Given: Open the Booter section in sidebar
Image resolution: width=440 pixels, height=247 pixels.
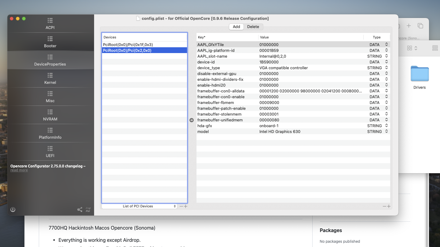Looking at the screenshot, I should pyautogui.click(x=50, y=42).
